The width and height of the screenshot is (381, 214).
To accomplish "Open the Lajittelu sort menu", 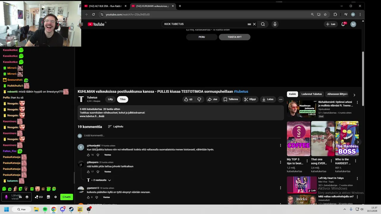I will [x=115, y=127].
